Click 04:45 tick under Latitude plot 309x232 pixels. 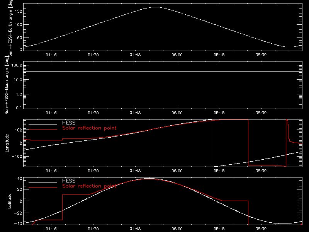pyautogui.click(x=135, y=229)
